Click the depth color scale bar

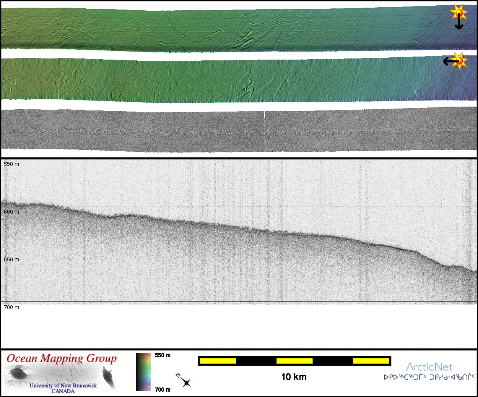pyautogui.click(x=143, y=372)
